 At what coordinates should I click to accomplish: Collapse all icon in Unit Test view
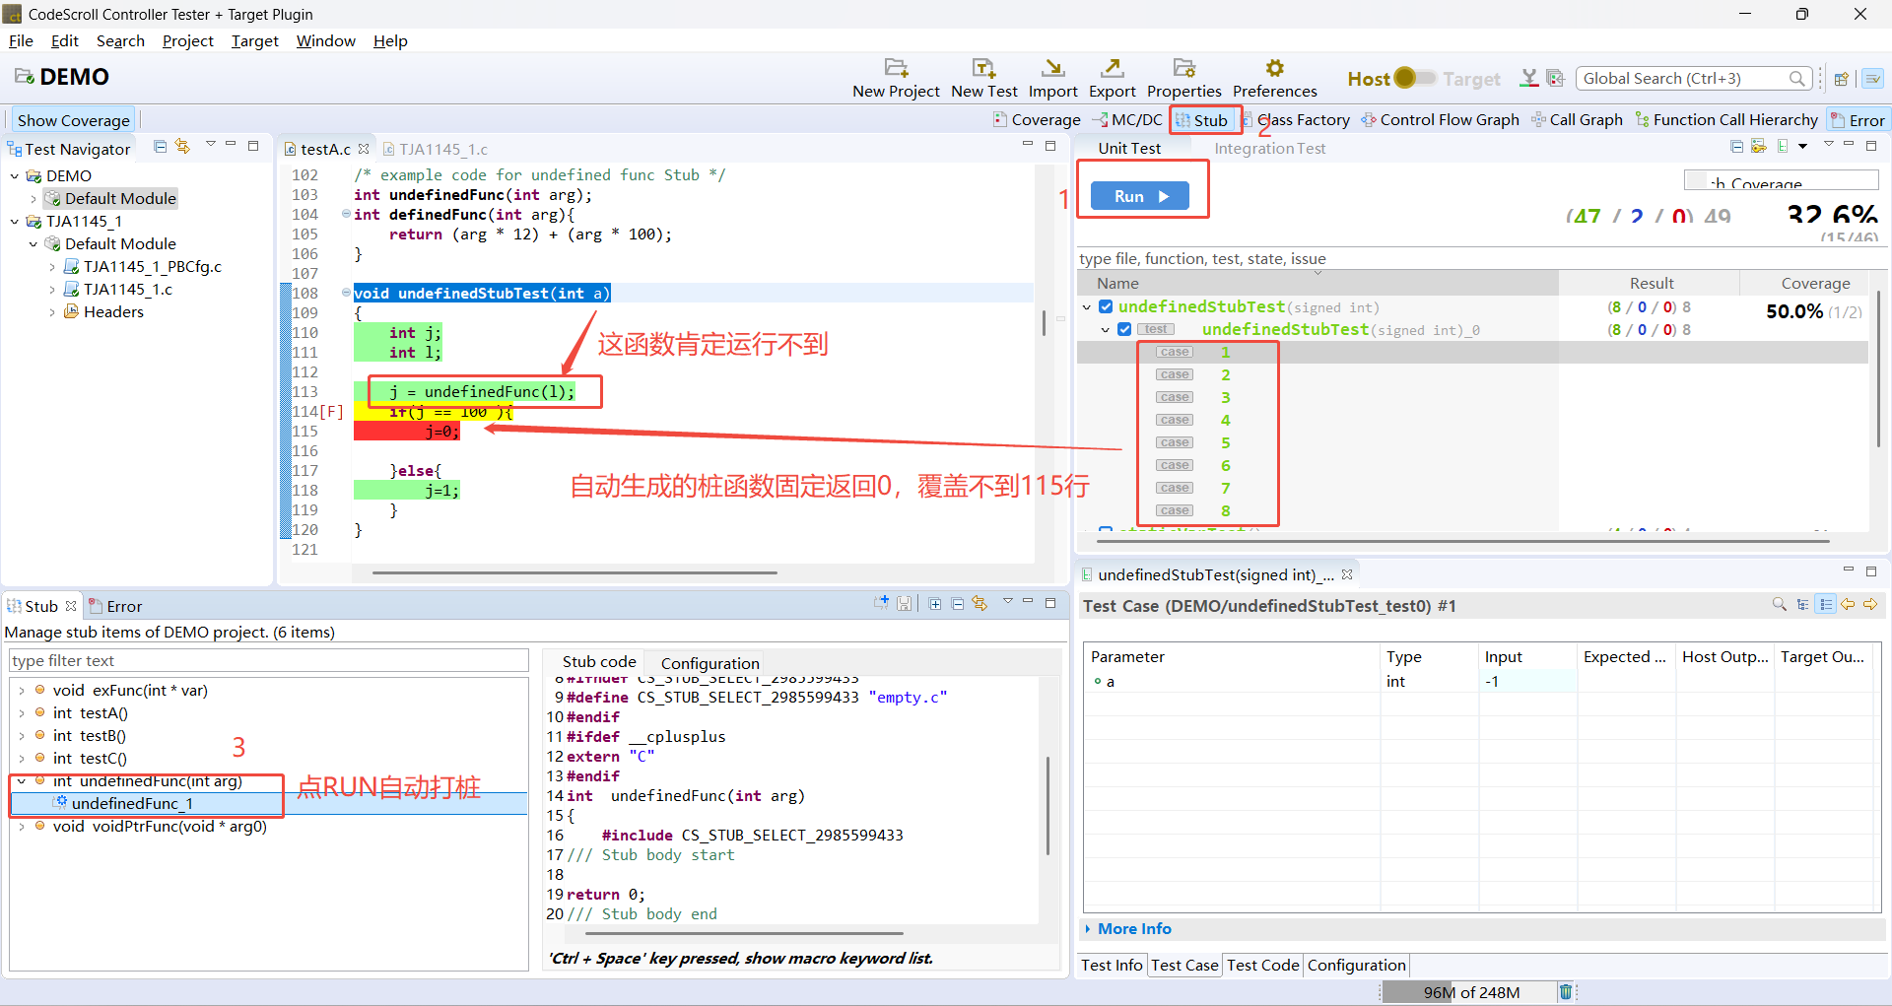coord(1736,146)
